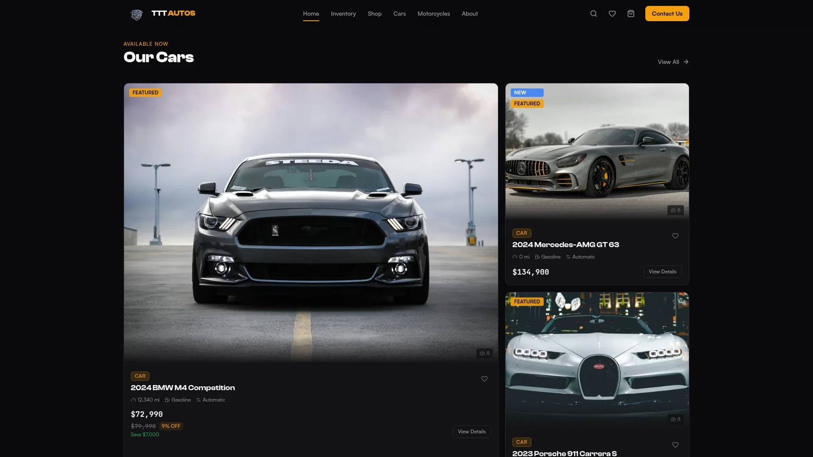Click the AVAILABLE NOW label
The height and width of the screenshot is (457, 813).
pos(146,44)
